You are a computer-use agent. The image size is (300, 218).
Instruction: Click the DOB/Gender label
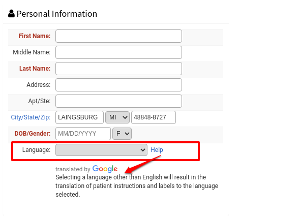coord(33,133)
